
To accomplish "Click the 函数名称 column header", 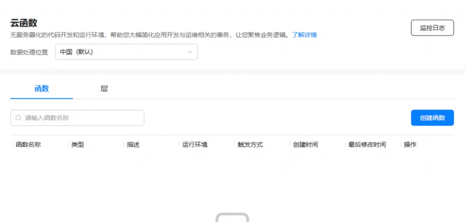I will (28, 145).
